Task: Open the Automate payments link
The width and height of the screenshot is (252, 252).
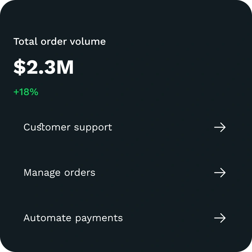Action: (73, 218)
